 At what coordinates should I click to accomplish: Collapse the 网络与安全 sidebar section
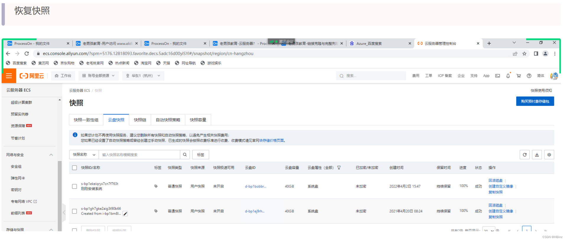point(51,155)
